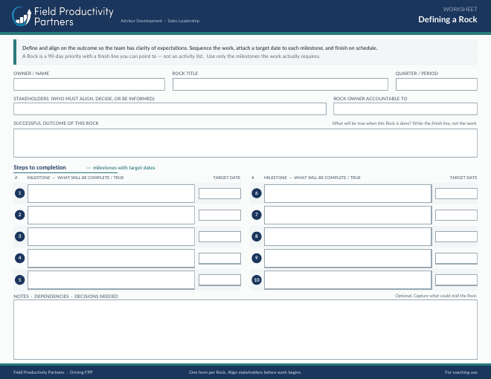This screenshot has height=379, width=491.
Task: Click the target date field for milestone 5
Action: 219,280
